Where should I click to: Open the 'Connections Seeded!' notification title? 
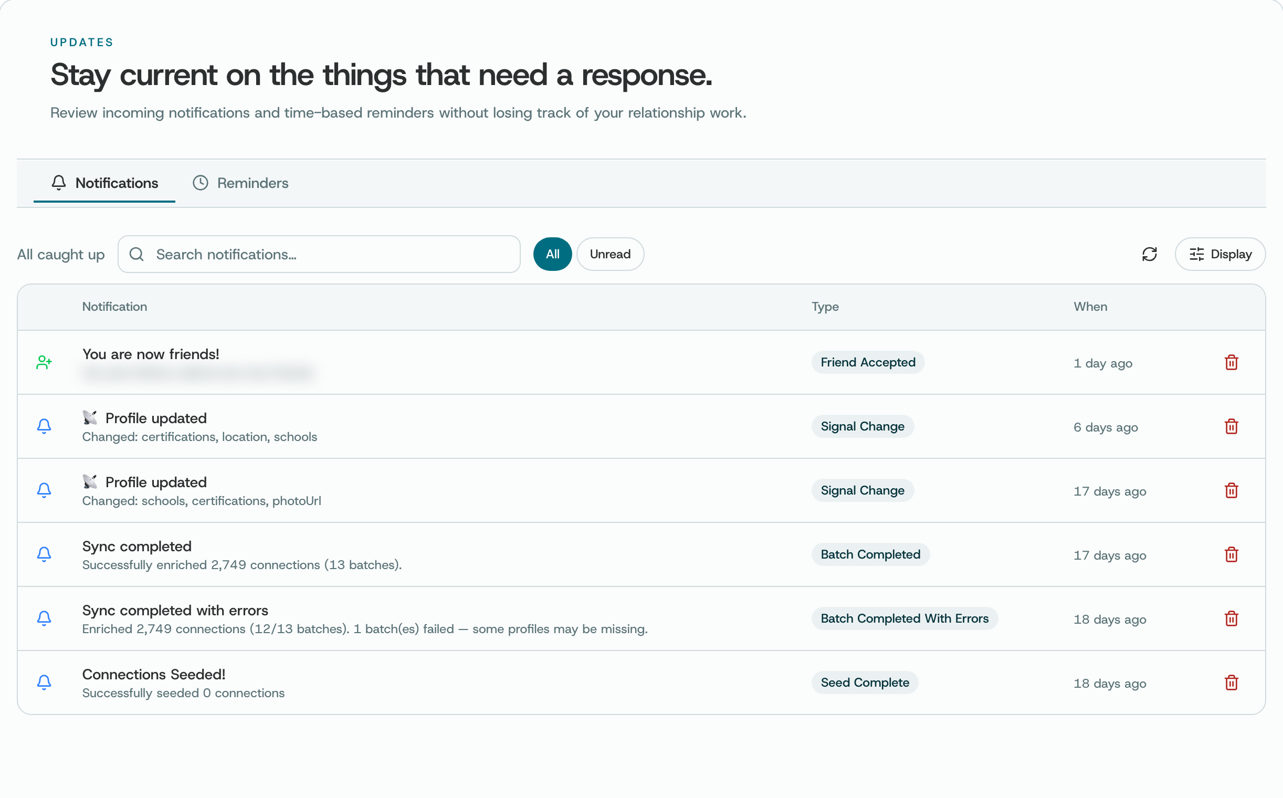coord(154,675)
